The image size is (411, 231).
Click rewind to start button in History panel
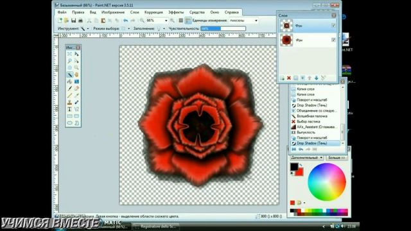tap(294, 150)
